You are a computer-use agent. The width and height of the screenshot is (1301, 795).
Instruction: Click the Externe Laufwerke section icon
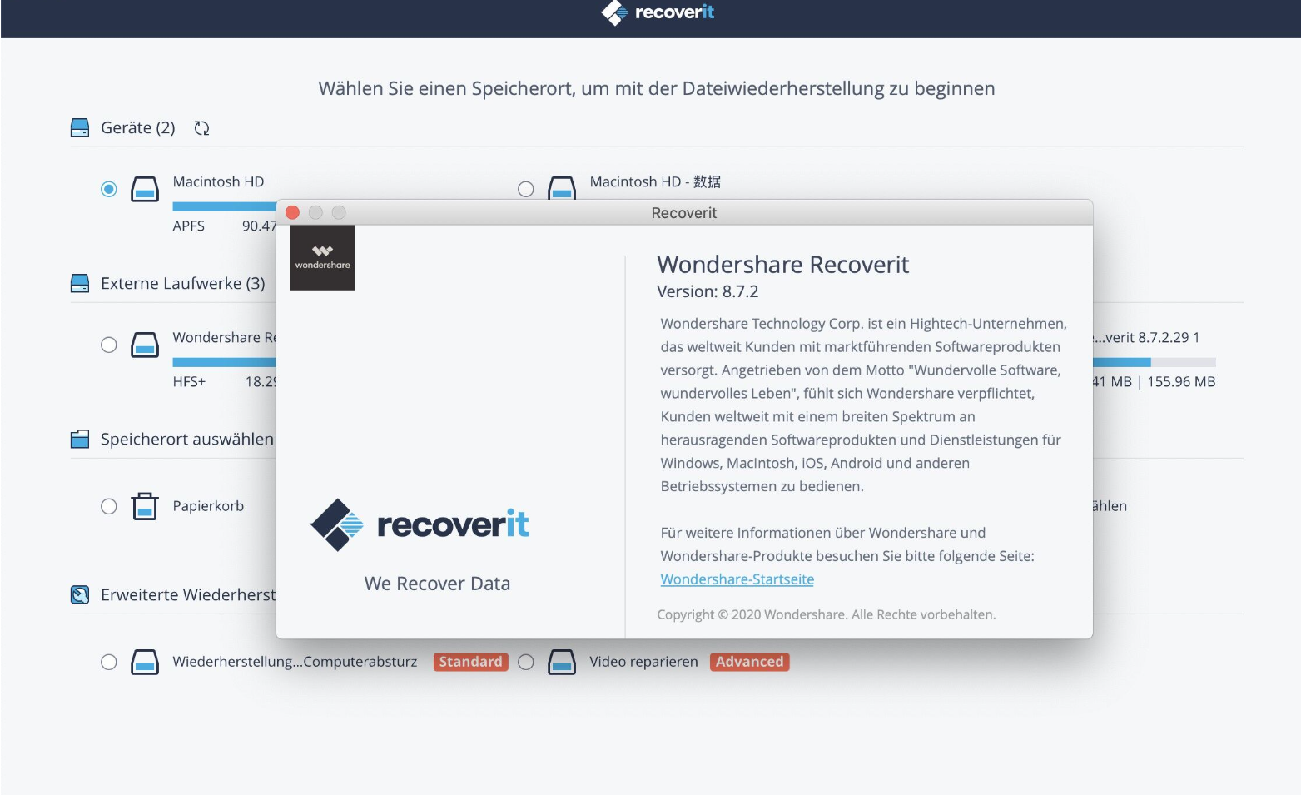tap(80, 283)
